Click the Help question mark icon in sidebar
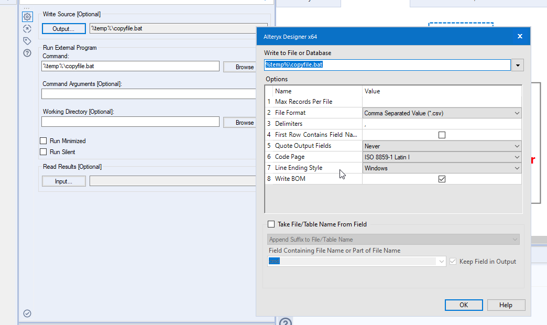This screenshot has height=325, width=547. click(x=27, y=53)
